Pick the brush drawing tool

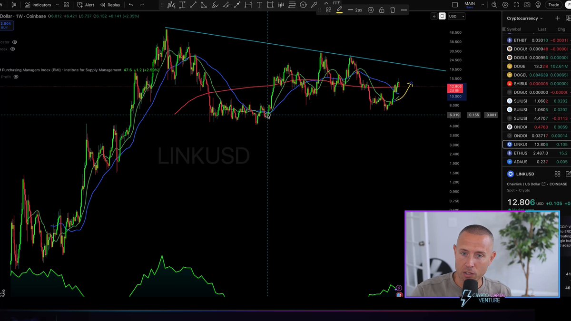(215, 5)
